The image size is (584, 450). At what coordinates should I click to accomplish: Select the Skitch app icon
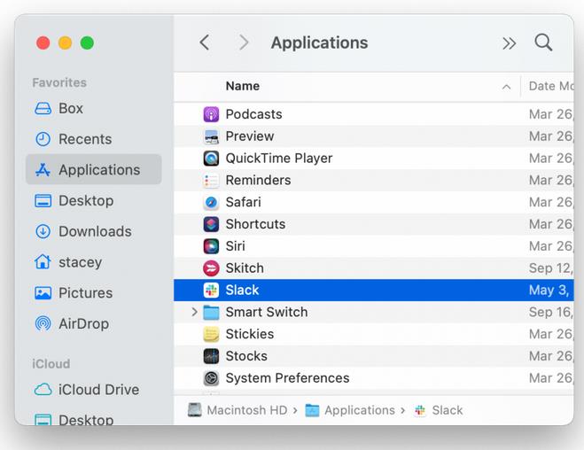(211, 268)
